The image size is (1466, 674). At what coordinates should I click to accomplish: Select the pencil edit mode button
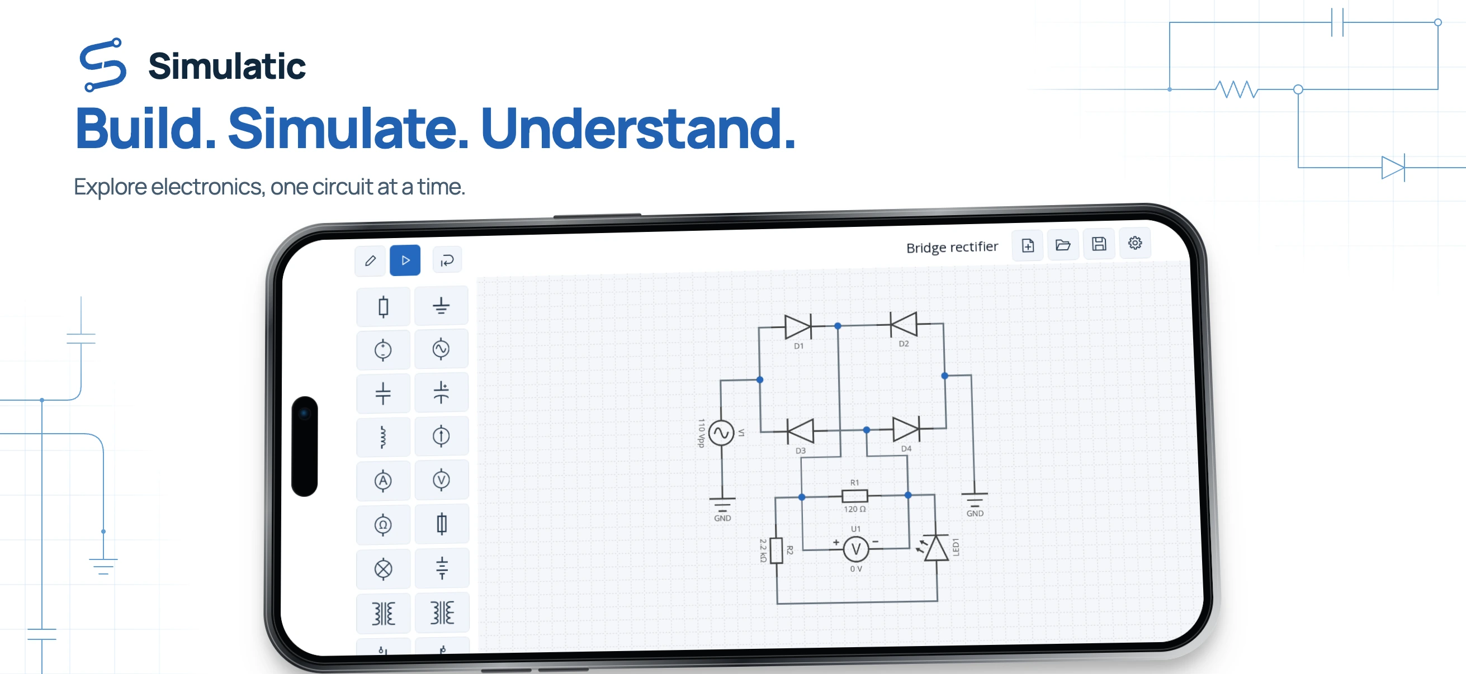(370, 260)
